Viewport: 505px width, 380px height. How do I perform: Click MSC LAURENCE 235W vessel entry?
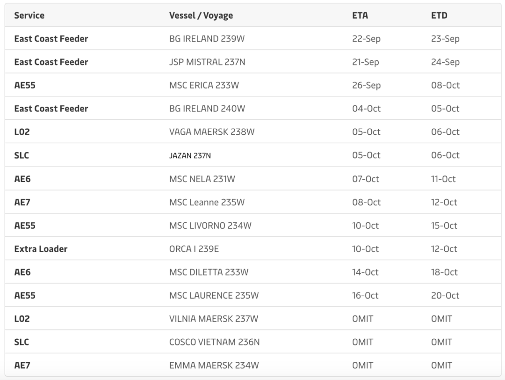point(214,296)
